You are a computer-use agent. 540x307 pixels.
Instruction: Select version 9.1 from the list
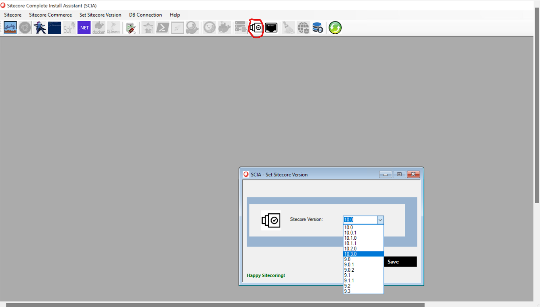pyautogui.click(x=363, y=275)
